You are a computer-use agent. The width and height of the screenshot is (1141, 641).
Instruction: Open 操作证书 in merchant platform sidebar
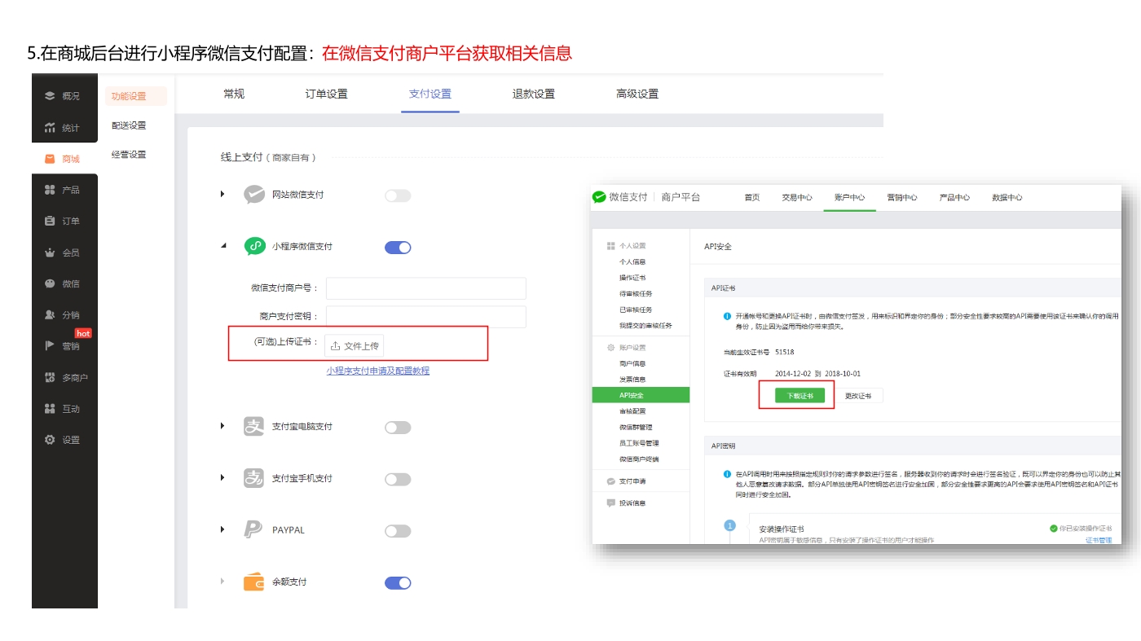[632, 278]
